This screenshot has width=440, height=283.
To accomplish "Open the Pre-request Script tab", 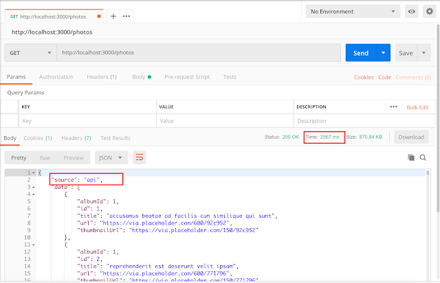I will (x=187, y=77).
